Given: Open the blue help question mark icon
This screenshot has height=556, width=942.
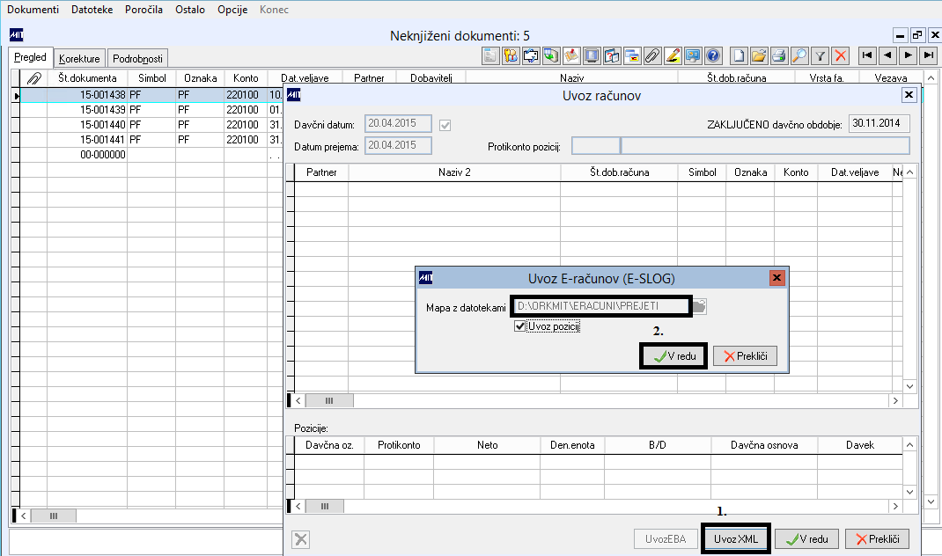Looking at the screenshot, I should (x=713, y=56).
